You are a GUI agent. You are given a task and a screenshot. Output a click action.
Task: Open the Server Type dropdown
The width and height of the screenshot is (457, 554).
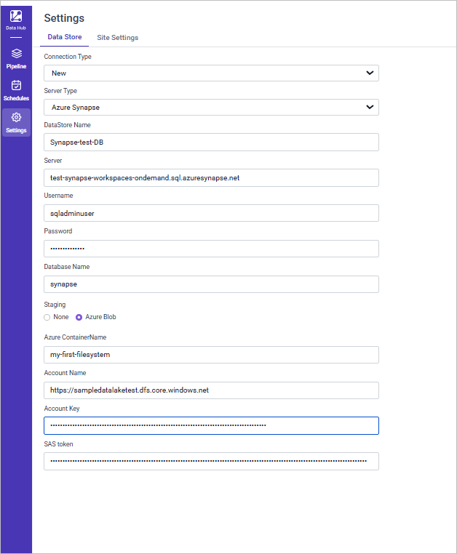tap(211, 107)
